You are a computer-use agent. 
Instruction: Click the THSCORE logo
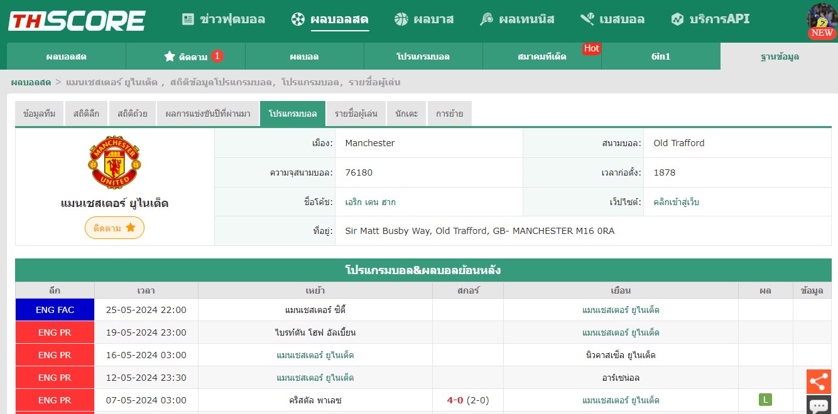coord(77,20)
